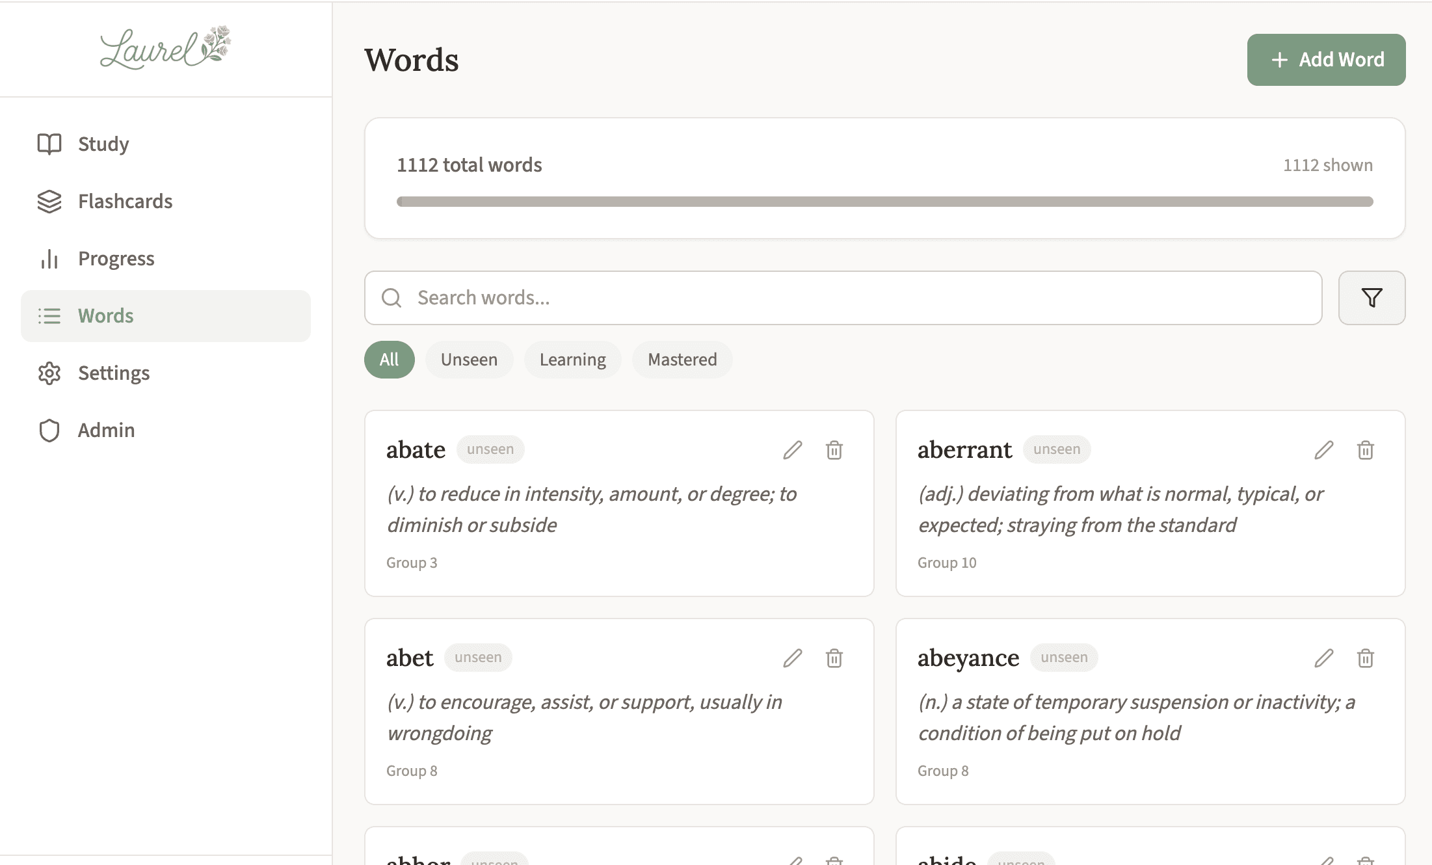Open the Study page in sidebar
1432x865 pixels.
click(103, 144)
